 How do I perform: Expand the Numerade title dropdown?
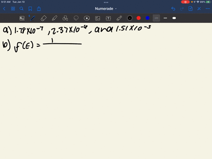coord(106,9)
